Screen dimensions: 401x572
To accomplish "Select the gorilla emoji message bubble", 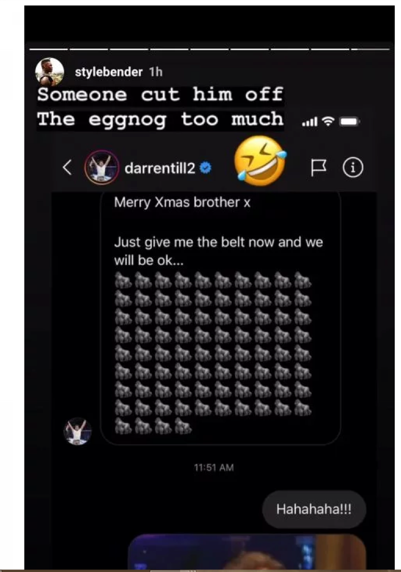I will click(220, 317).
